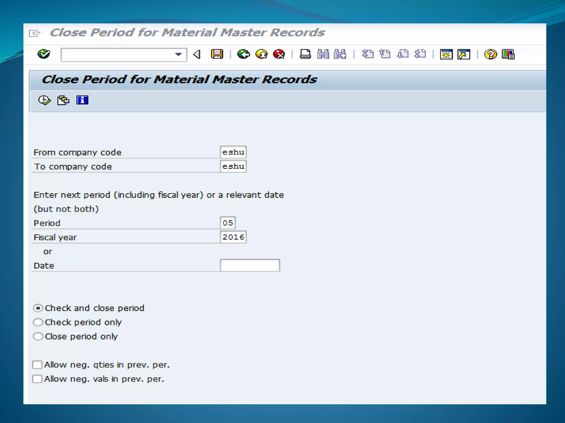
Task: Click the Get Variant icon
Action: [63, 100]
